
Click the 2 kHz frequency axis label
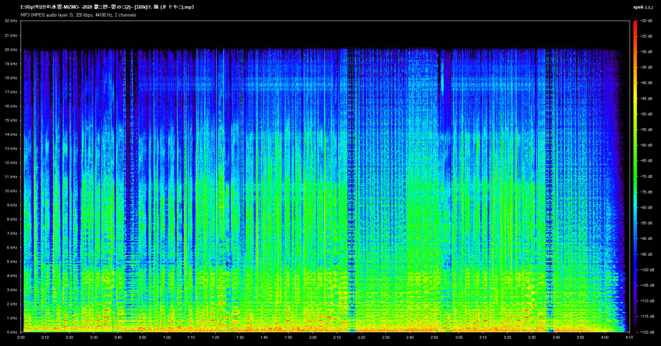12,304
